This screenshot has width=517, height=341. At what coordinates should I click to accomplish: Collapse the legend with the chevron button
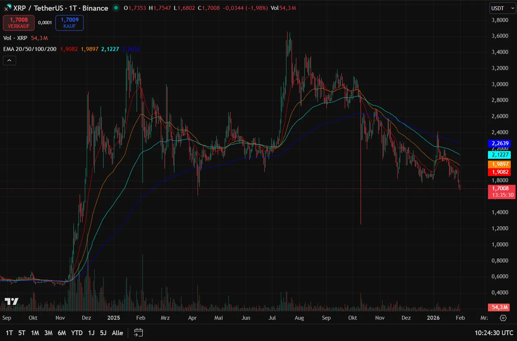9,60
